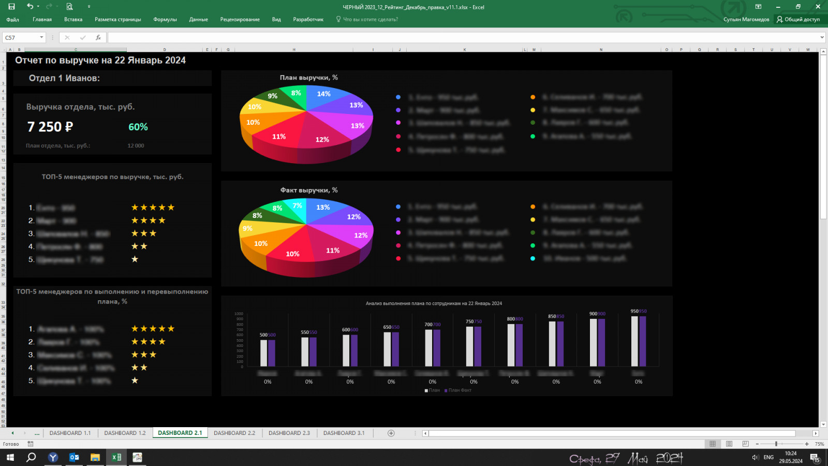Select the DASHBOARD 3.1 sheet tab
The height and width of the screenshot is (466, 828).
click(344, 433)
